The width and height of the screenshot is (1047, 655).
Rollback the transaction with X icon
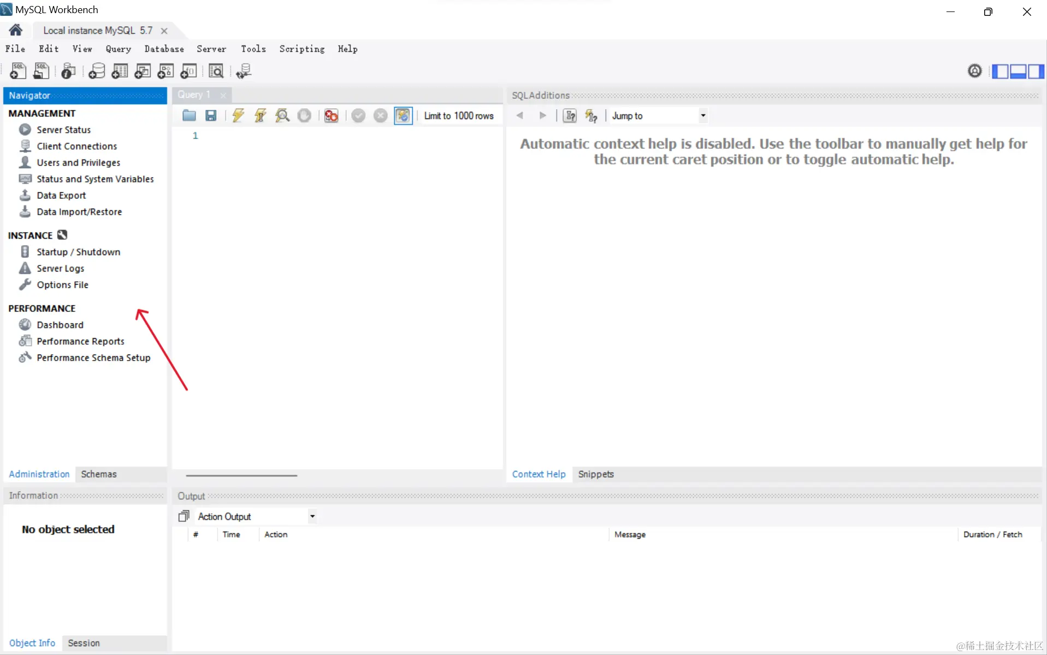pos(381,115)
